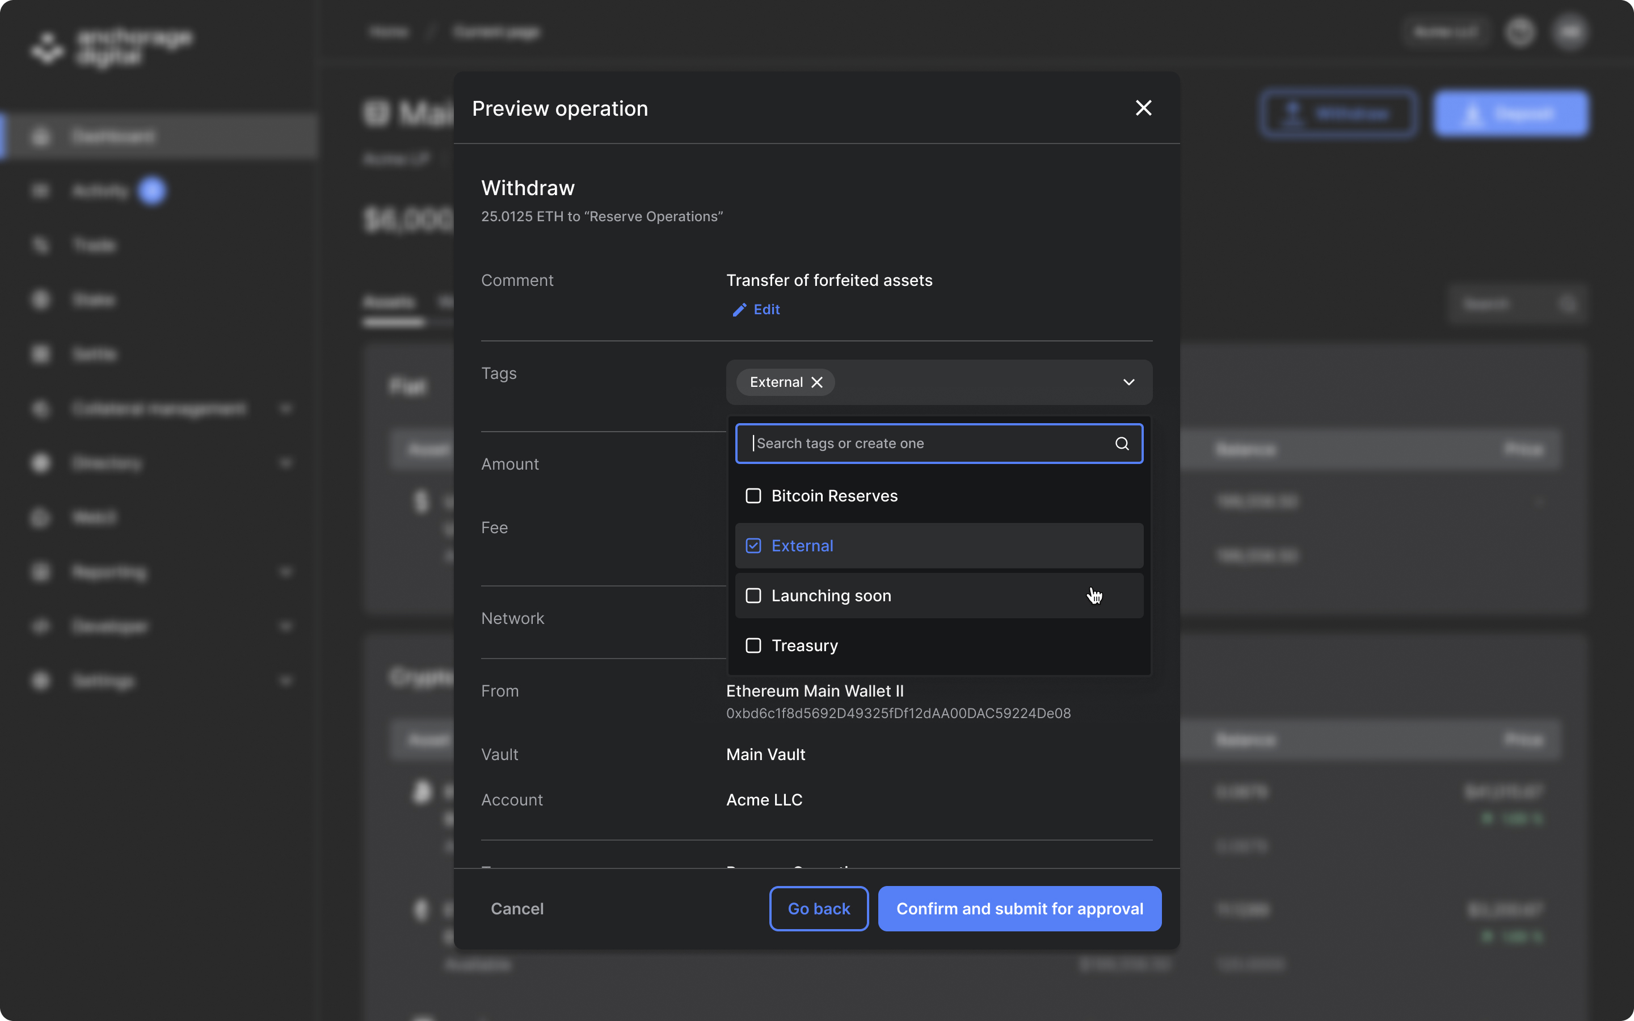The width and height of the screenshot is (1634, 1021).
Task: Expand the Directory sidebar chevron
Action: click(x=285, y=463)
